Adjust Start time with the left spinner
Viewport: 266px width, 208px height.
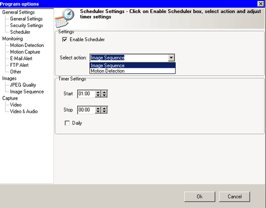pos(98,94)
